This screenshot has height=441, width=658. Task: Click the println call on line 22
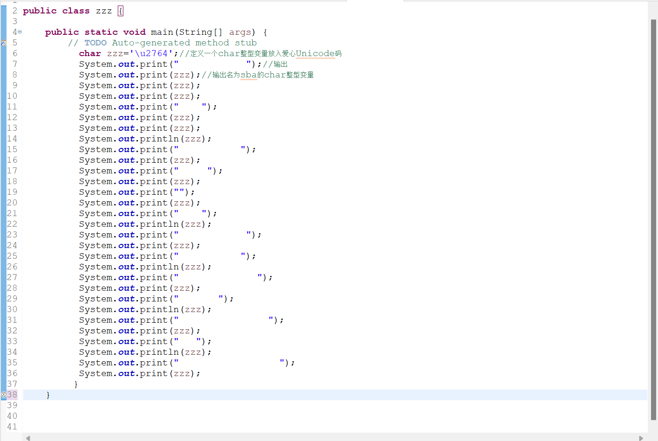160,224
